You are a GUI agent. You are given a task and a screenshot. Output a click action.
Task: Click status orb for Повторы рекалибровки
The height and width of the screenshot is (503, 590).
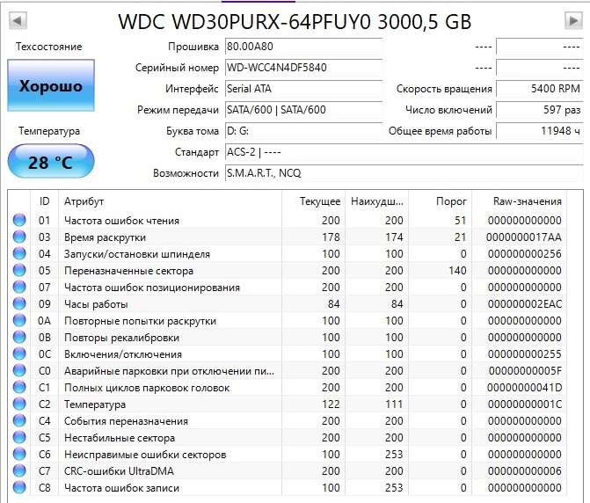[x=19, y=337]
